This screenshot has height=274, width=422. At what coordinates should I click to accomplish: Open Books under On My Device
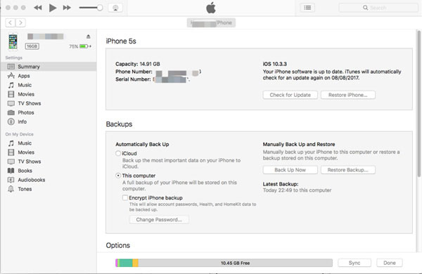coord(49,171)
